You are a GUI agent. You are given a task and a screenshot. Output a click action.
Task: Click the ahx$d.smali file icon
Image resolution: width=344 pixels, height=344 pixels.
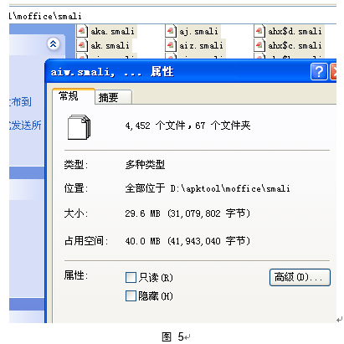pyautogui.click(x=259, y=31)
